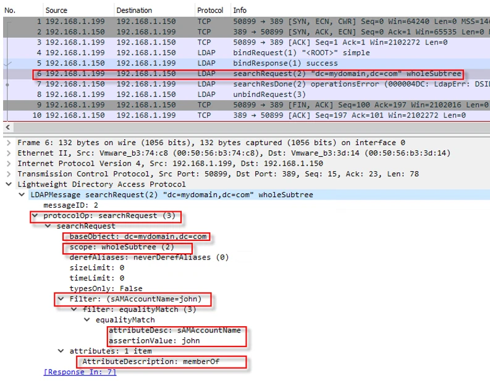Viewport: 490px width, 383px height.
Task: Select the baseObject: dc=mydomain,dc=com field
Action: 138,237
